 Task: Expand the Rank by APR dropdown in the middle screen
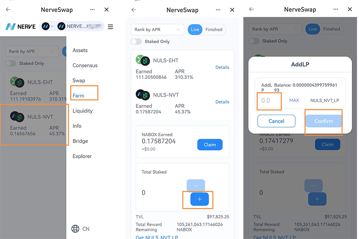pyautogui.click(x=158, y=29)
